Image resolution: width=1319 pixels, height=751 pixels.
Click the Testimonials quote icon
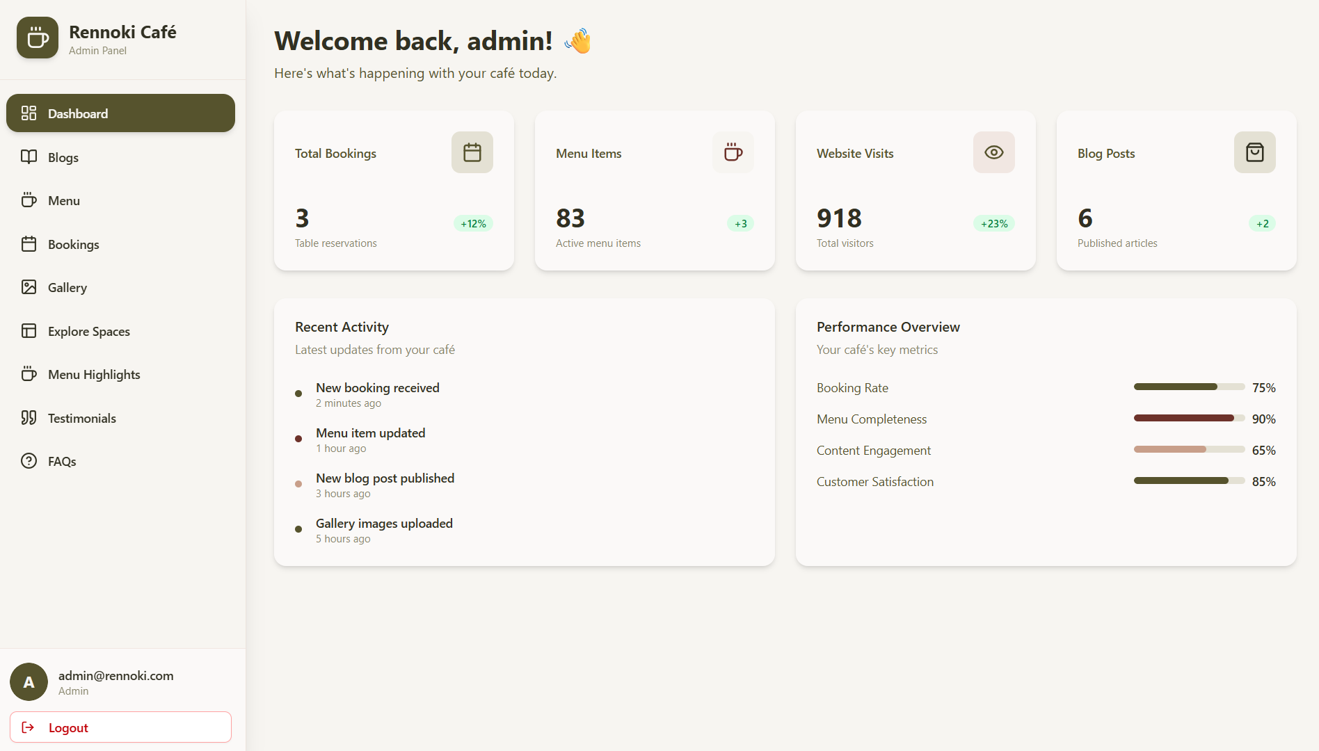pos(29,418)
